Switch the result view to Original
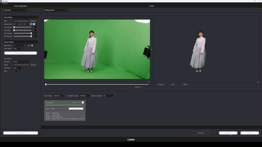Screen dimensions: 262x147 [161, 84]
